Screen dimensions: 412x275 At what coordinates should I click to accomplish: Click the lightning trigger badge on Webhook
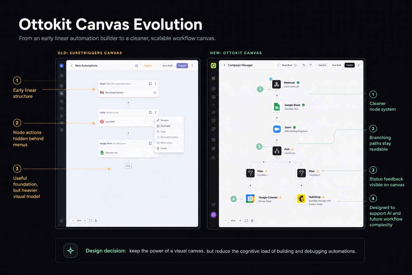[271, 79]
